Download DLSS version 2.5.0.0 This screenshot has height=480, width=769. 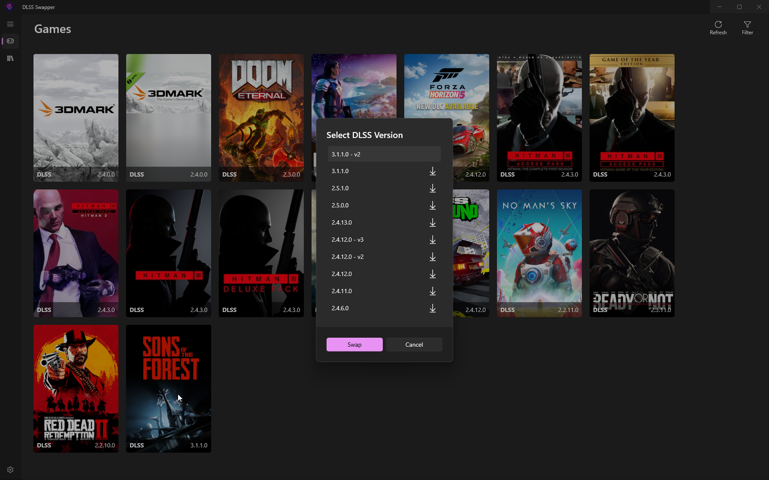pyautogui.click(x=433, y=206)
